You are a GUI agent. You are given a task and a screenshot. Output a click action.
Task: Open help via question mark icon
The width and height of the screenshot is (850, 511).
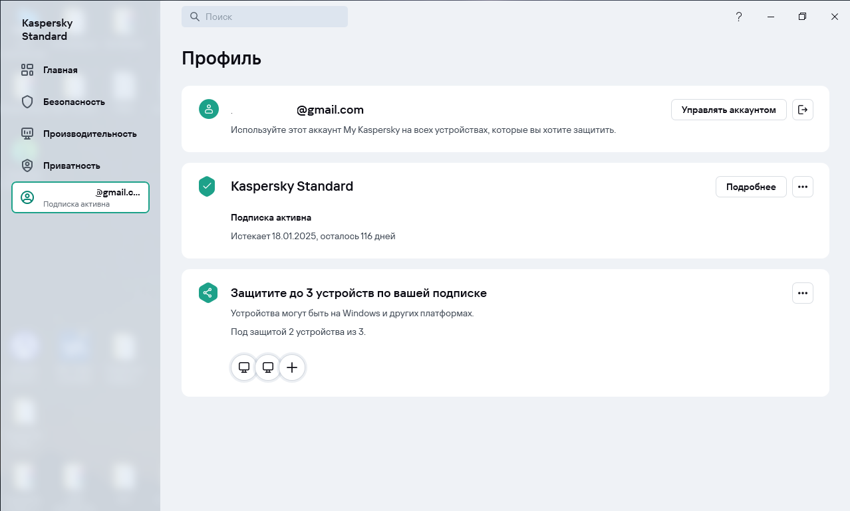(738, 17)
